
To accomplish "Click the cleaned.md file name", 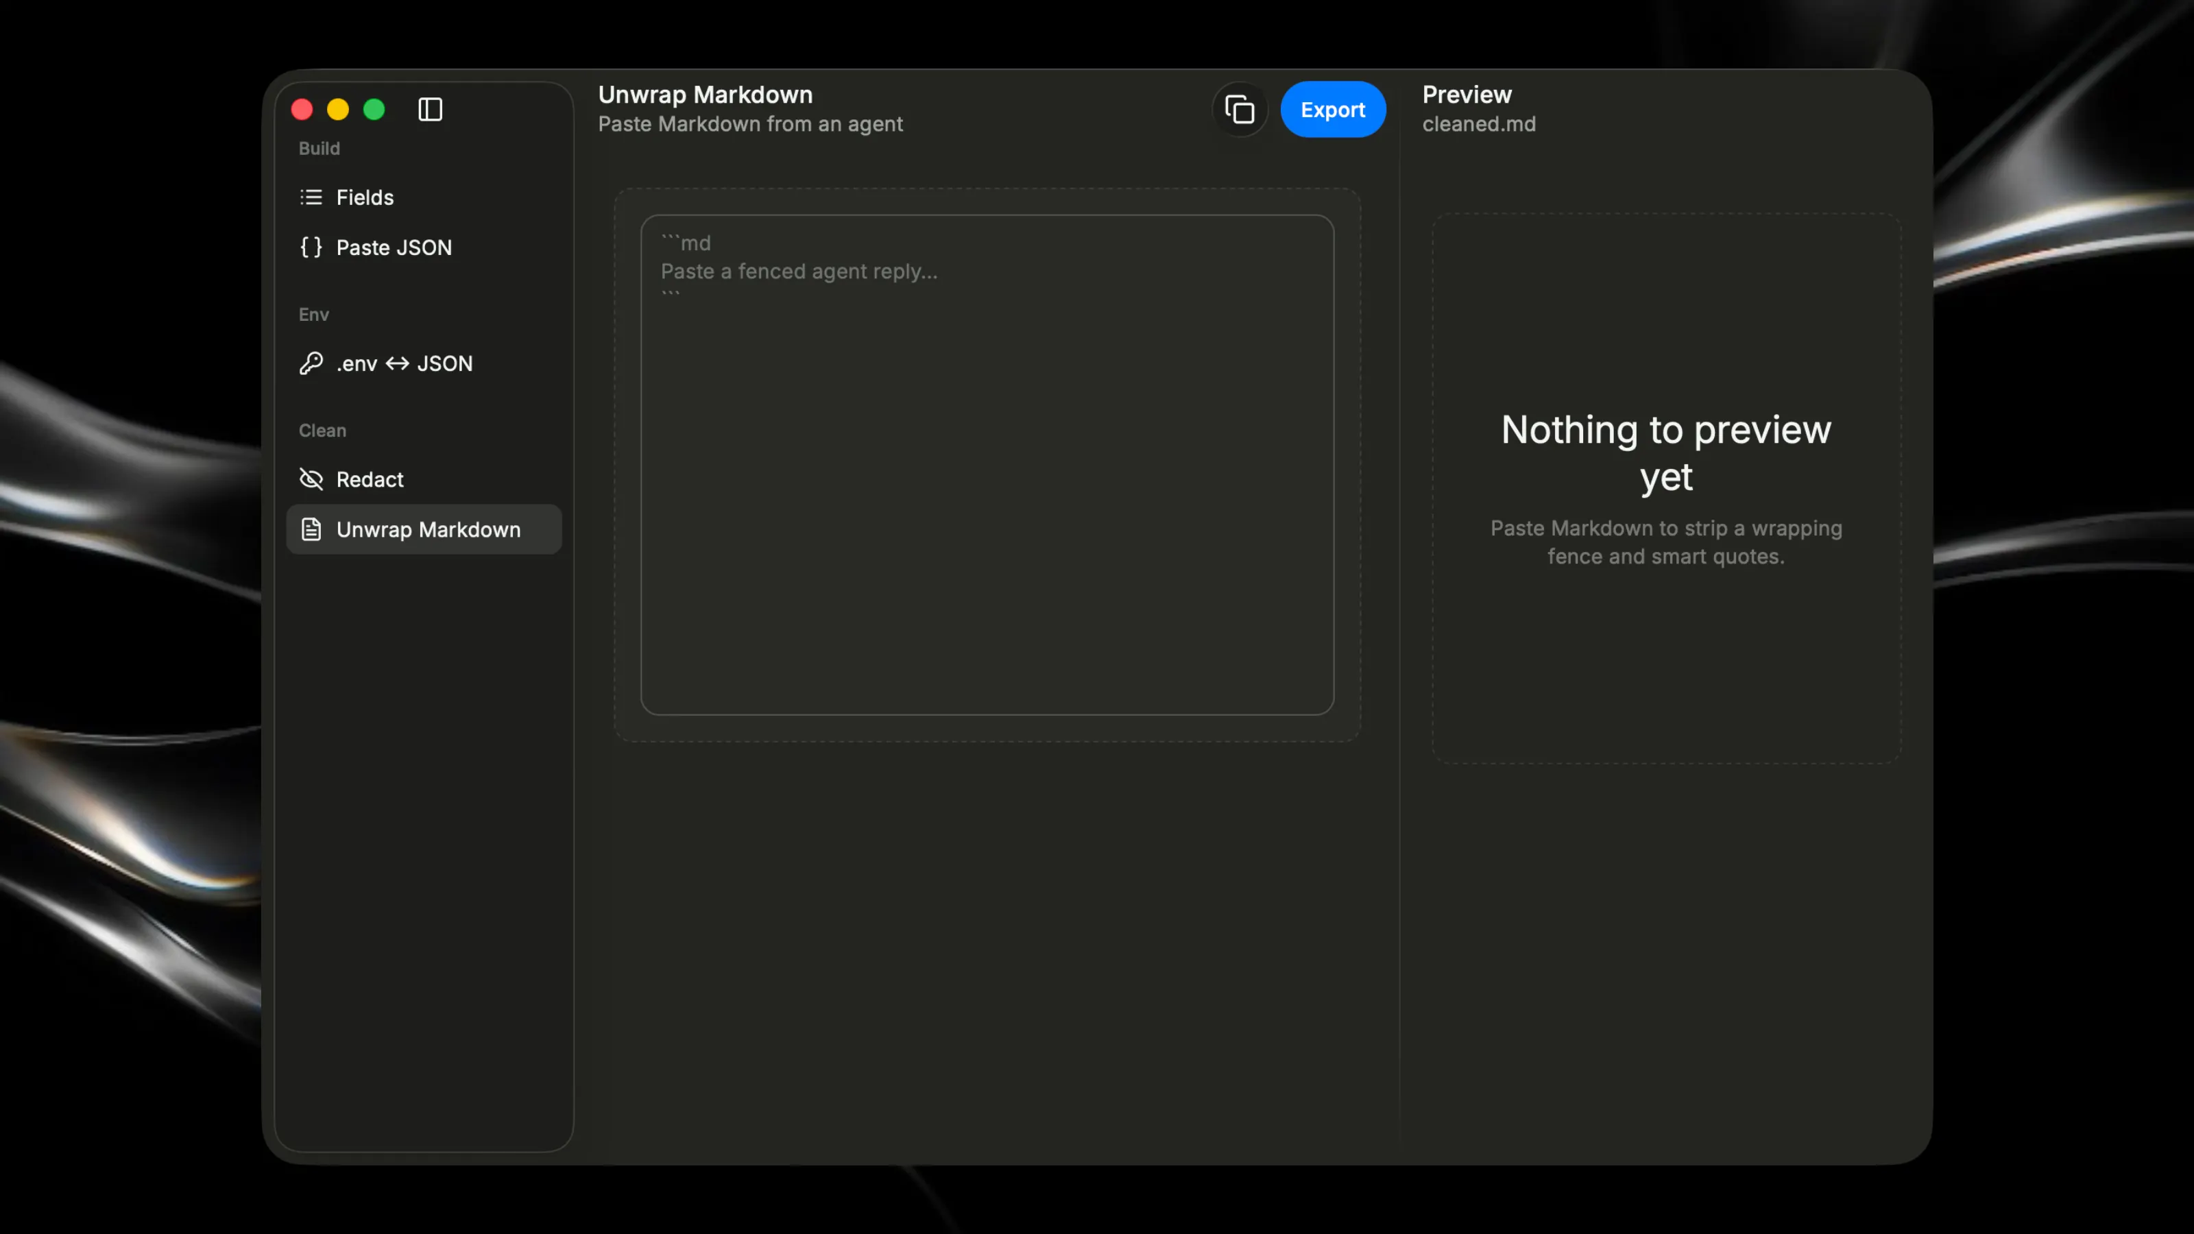I will [1479, 123].
